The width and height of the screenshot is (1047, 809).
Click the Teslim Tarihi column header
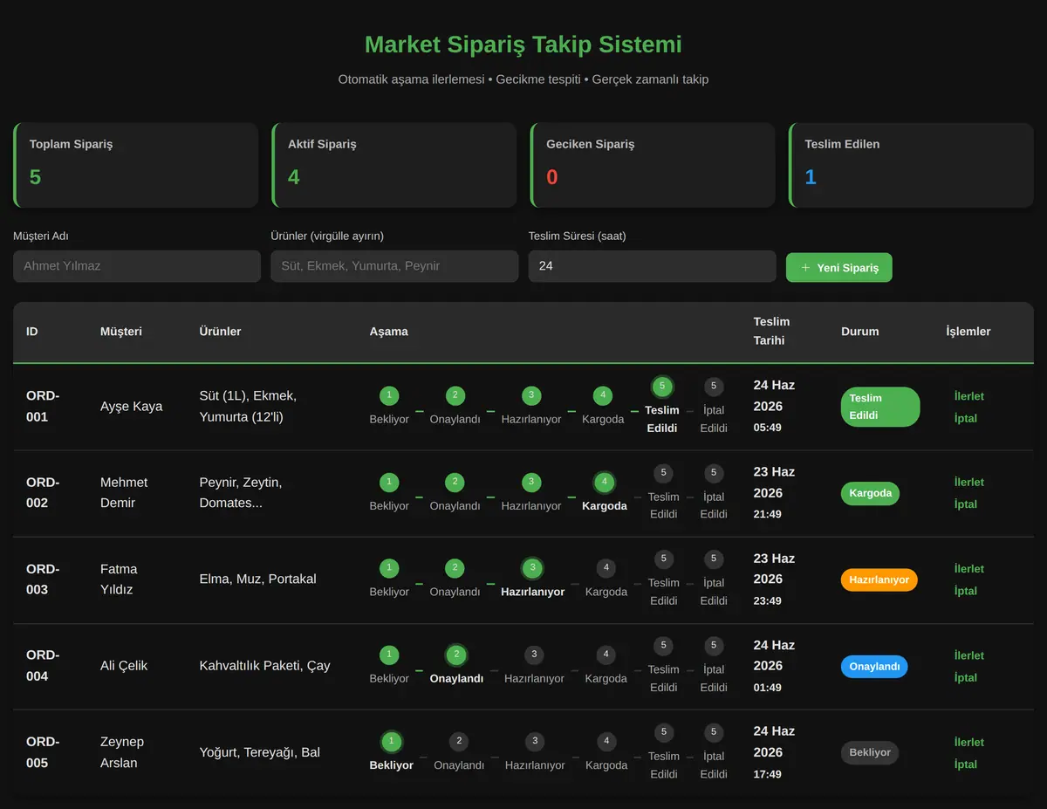(x=771, y=332)
